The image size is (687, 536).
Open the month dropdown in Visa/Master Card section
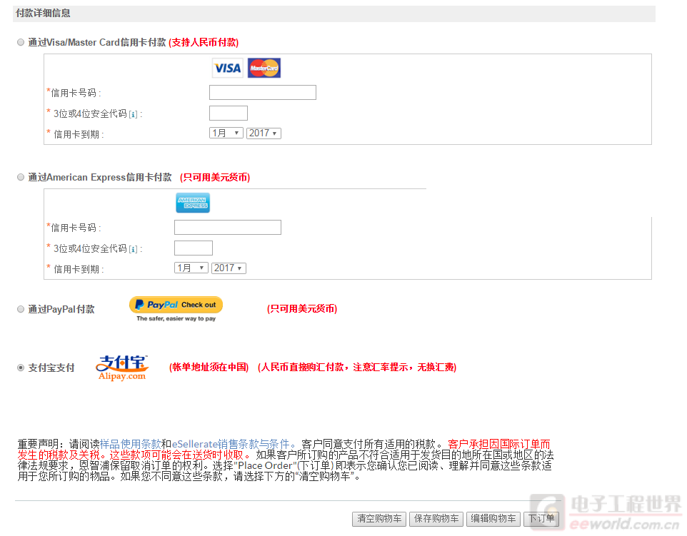[x=226, y=133]
